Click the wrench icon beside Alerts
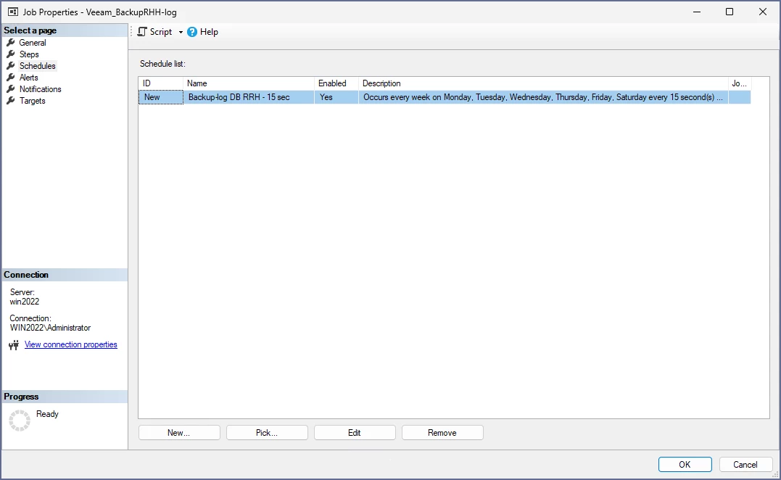 pos(10,77)
